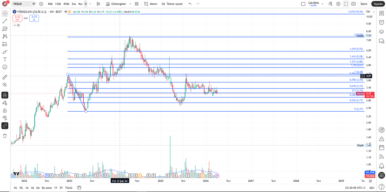Add alert with plus at price 4,07

click(362, 76)
